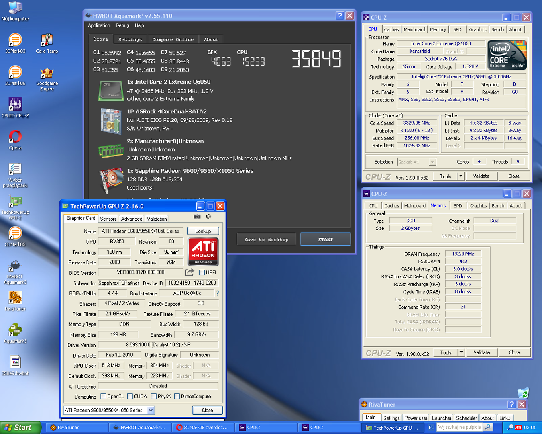This screenshot has width=542, height=434.
Task: Switch to 3DMark05 taskbar item
Action: tap(203, 428)
